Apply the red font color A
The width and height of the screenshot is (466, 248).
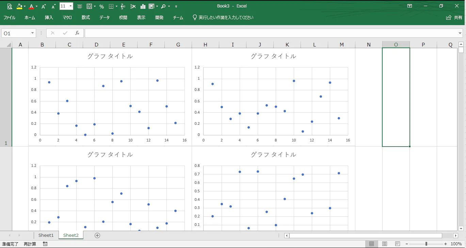tap(31, 6)
